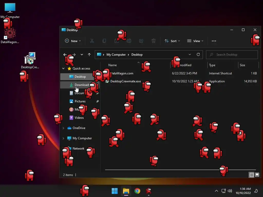
Task: Sort by the Type column header
Action: 212,65
